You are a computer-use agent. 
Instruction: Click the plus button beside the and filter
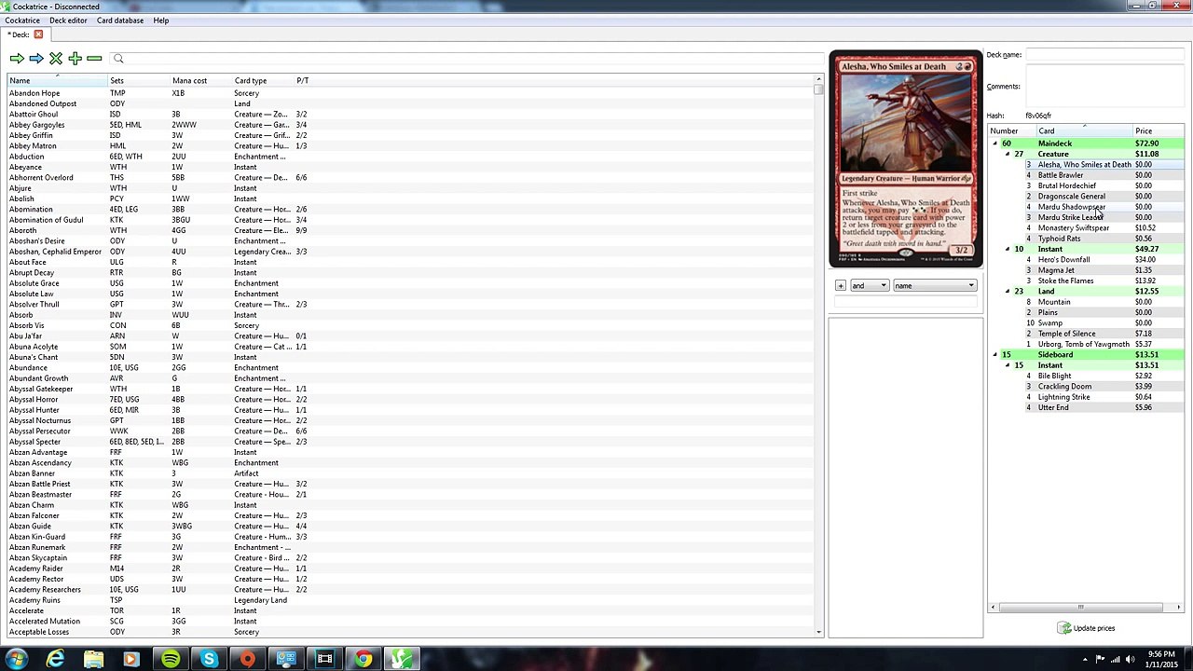click(x=840, y=286)
